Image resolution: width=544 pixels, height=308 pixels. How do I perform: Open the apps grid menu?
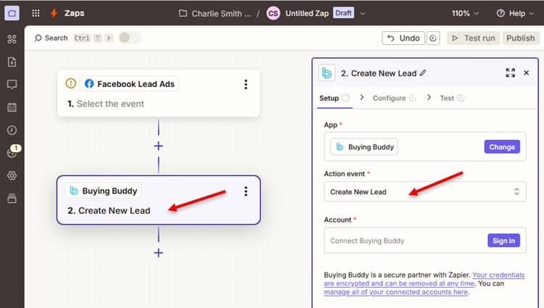tap(36, 13)
